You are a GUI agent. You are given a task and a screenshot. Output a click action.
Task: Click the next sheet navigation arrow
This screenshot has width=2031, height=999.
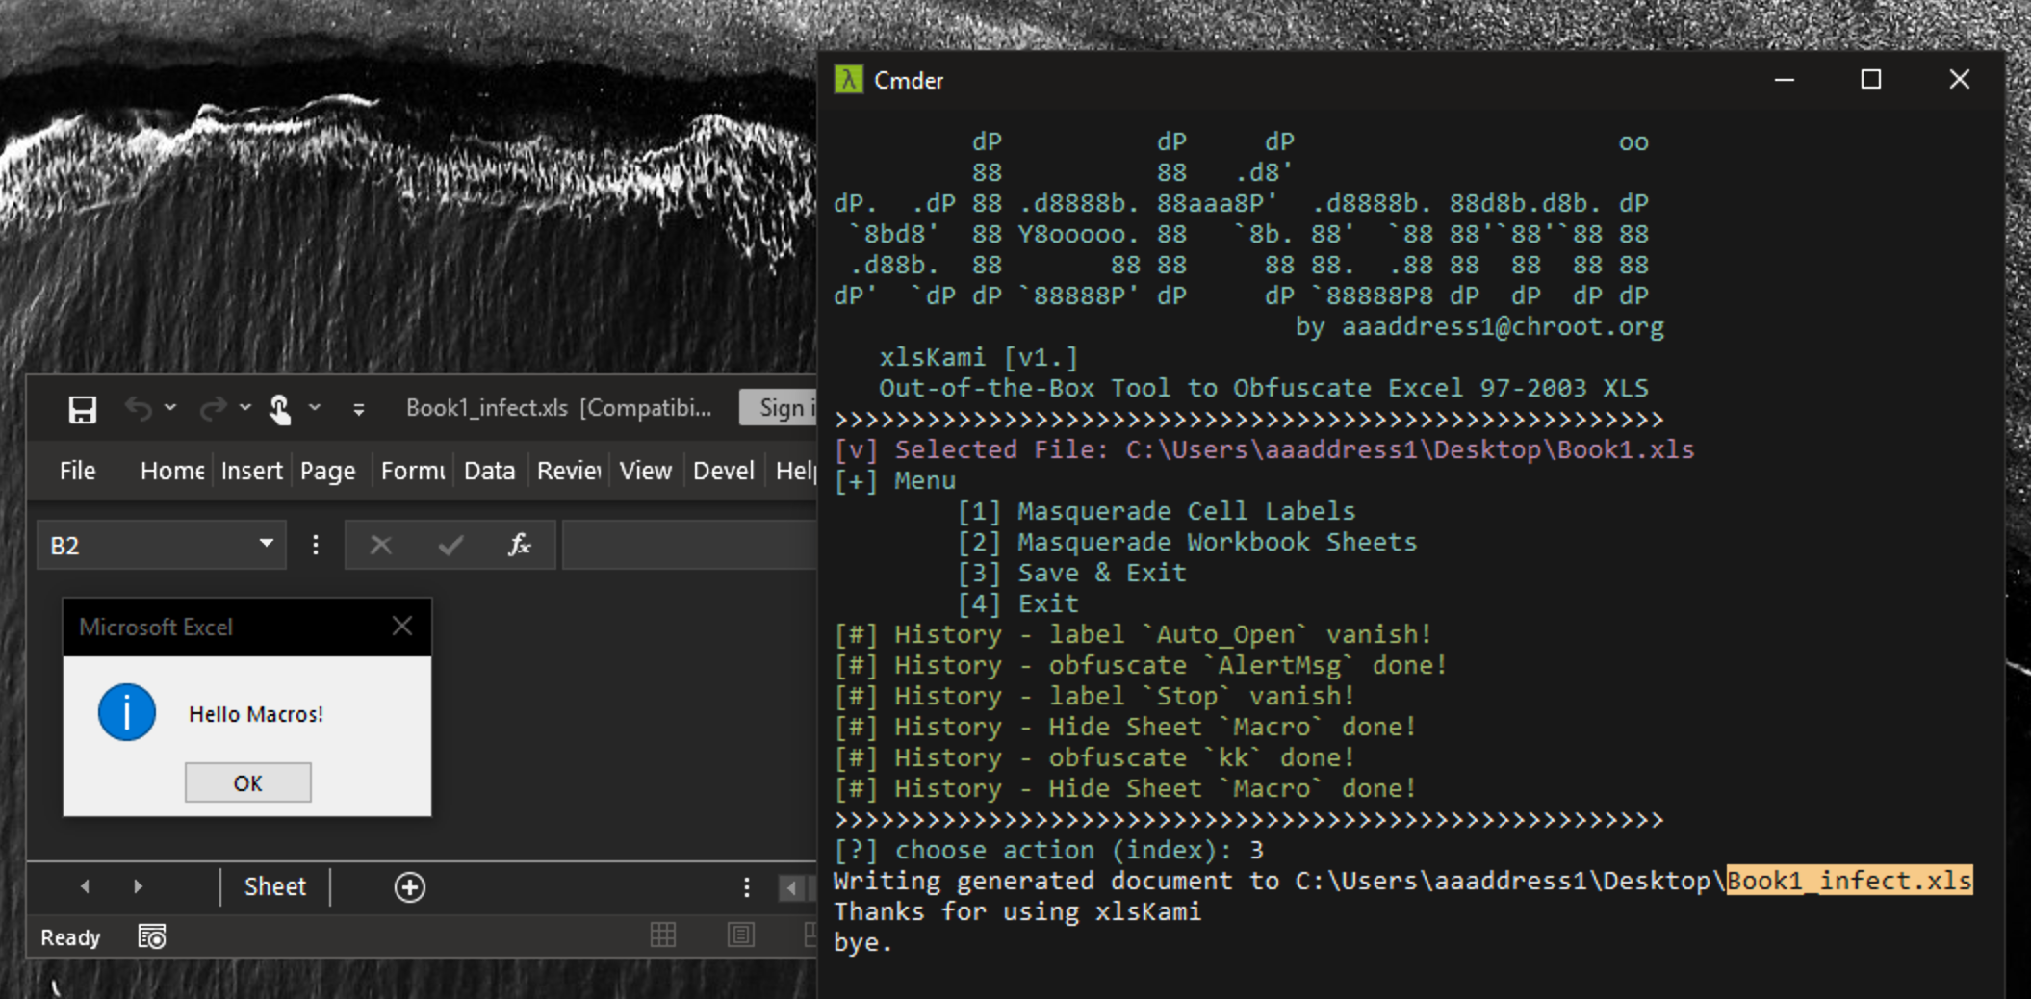[x=138, y=886]
